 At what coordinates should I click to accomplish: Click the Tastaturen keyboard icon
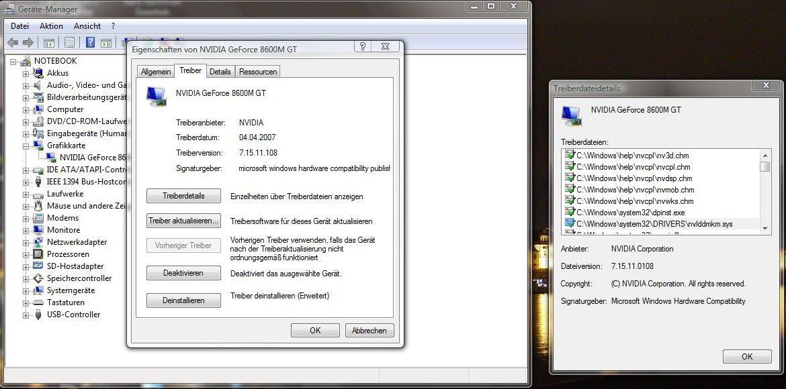[x=38, y=302]
